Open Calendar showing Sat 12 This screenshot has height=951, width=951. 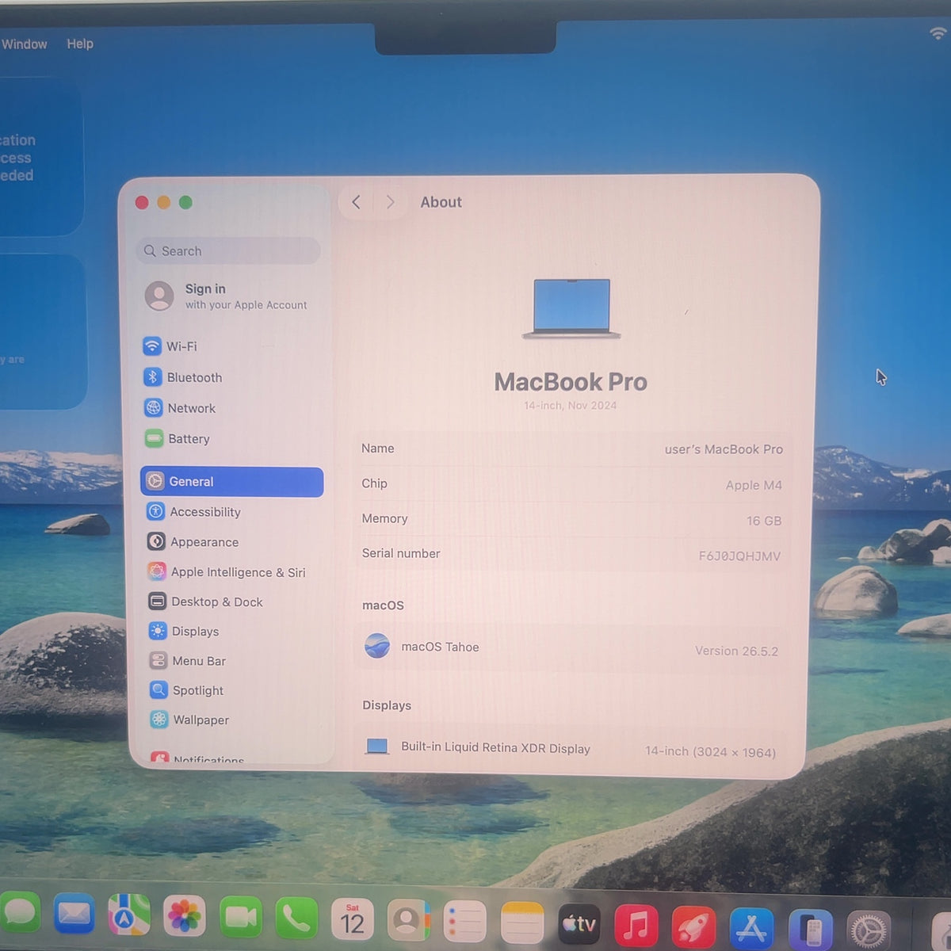click(353, 920)
